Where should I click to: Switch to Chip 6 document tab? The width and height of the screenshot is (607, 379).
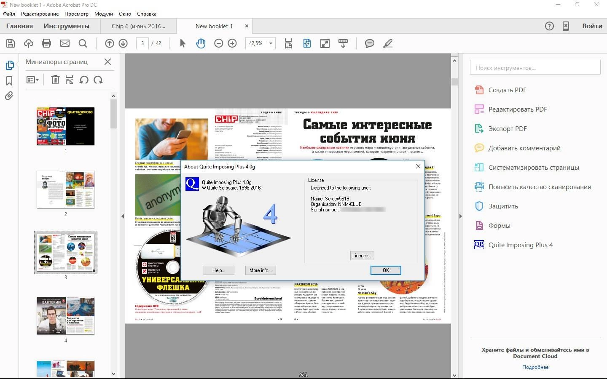click(x=139, y=26)
